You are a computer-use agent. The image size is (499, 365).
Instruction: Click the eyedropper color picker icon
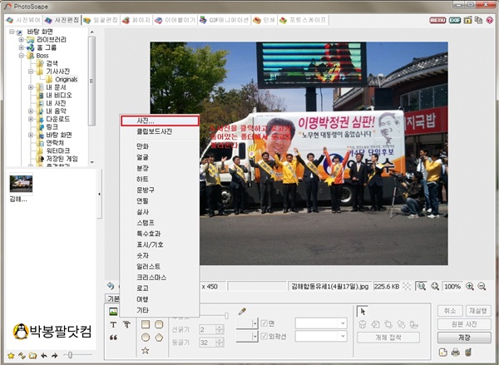pyautogui.click(x=242, y=311)
